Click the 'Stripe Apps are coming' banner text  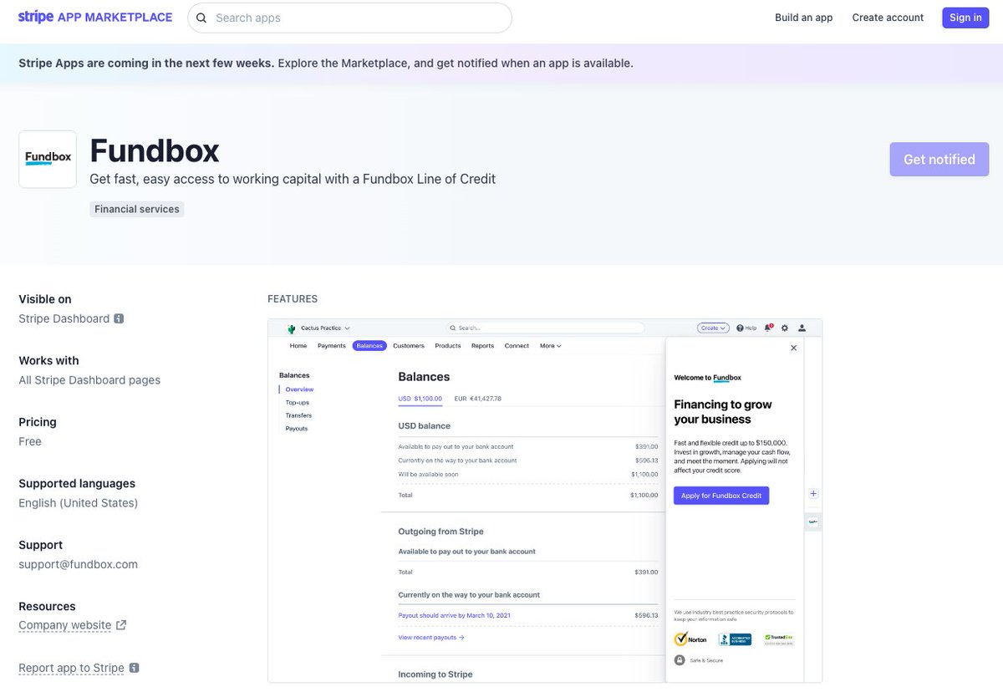[x=326, y=63]
